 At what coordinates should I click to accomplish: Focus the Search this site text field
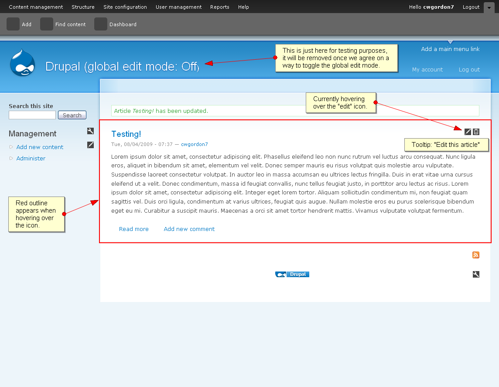tap(32, 115)
